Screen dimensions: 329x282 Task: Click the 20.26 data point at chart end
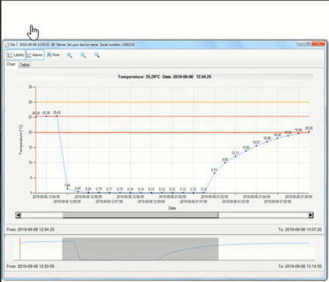(309, 132)
